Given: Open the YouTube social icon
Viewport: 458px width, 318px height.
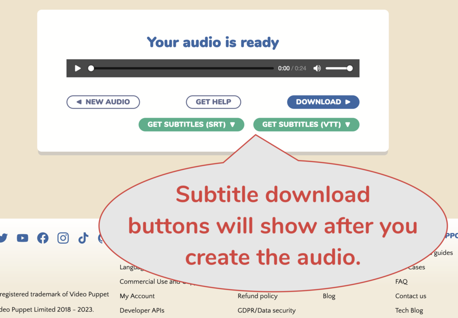Looking at the screenshot, I should coord(23,238).
